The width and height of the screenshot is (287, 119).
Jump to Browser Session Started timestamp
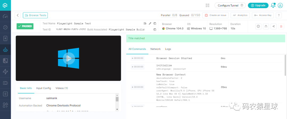138,58
